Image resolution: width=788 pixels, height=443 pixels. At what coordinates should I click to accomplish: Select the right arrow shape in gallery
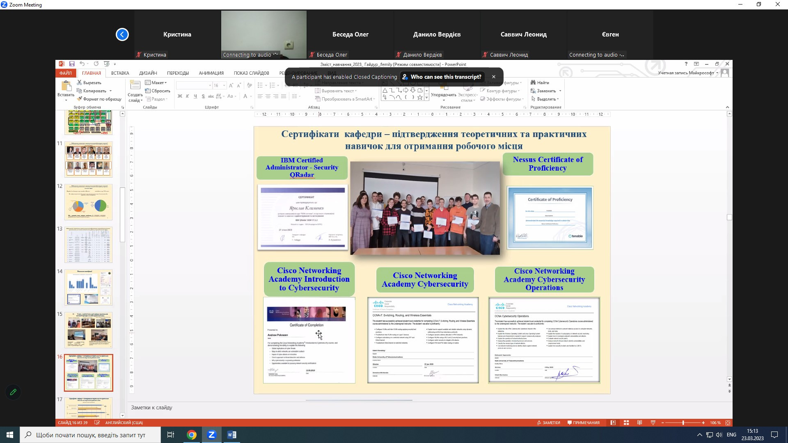pyautogui.click(x=406, y=90)
